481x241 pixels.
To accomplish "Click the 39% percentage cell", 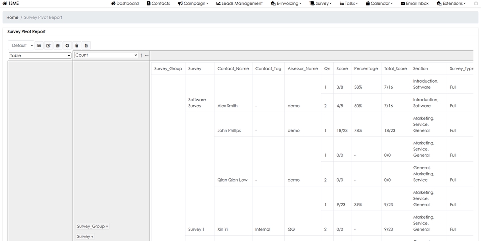I will click(358, 205).
